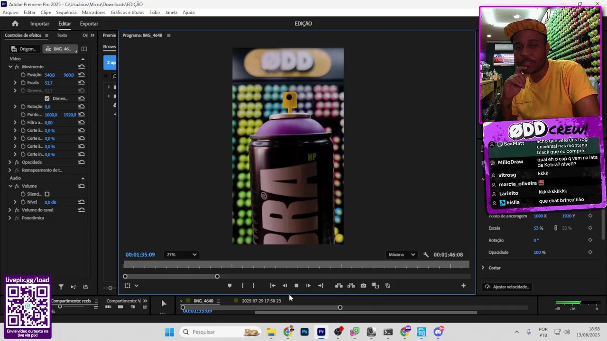Open the Discord taskbar icon
The image size is (607, 341).
tap(438, 332)
